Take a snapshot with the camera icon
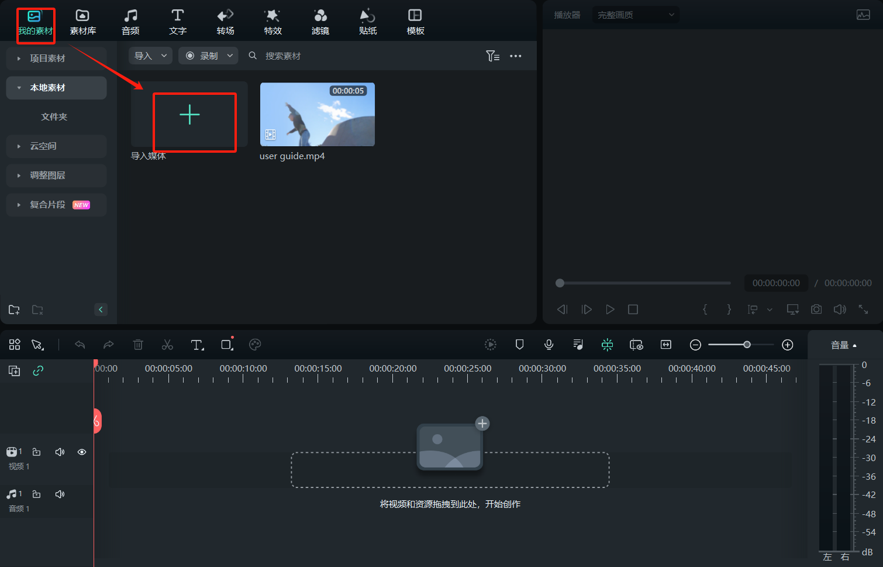 [x=816, y=309]
